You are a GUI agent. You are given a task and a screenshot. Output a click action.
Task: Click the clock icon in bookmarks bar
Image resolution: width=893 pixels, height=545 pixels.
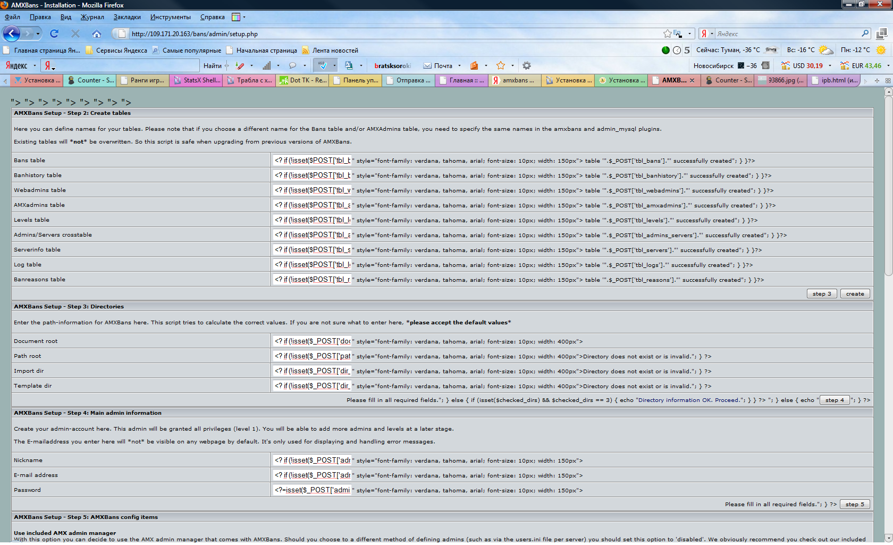click(x=677, y=50)
